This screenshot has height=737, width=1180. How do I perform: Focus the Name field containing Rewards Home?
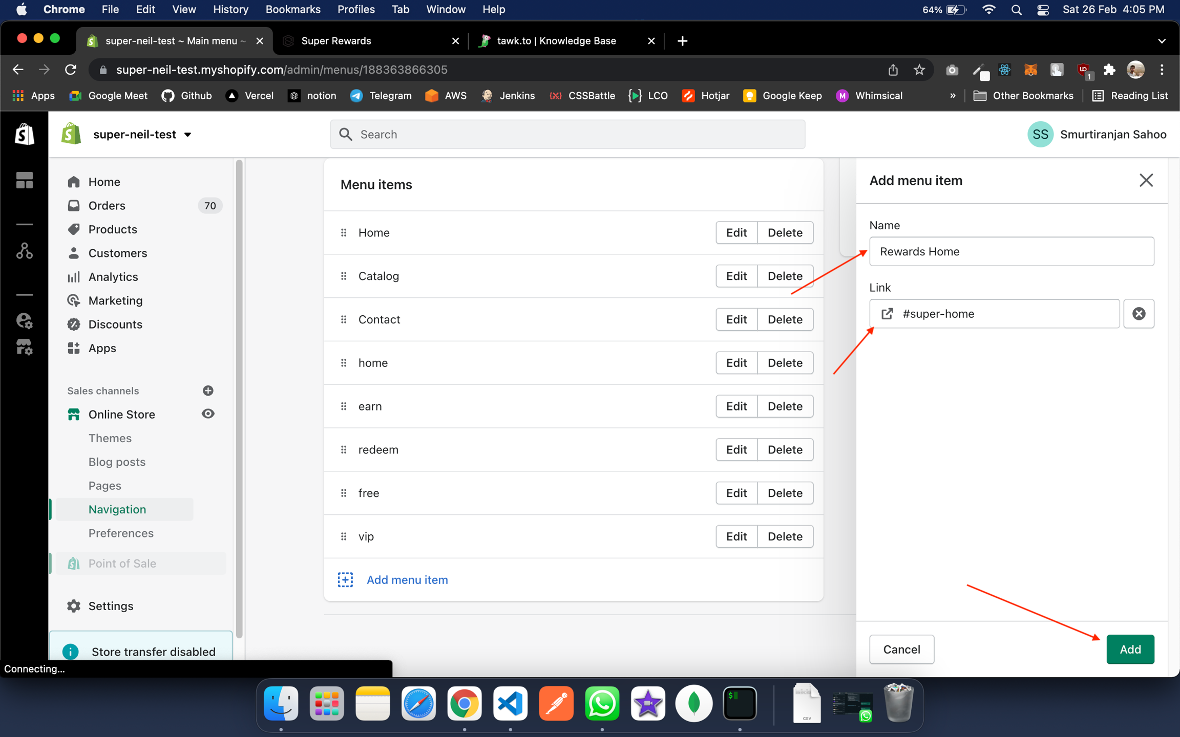(1011, 251)
